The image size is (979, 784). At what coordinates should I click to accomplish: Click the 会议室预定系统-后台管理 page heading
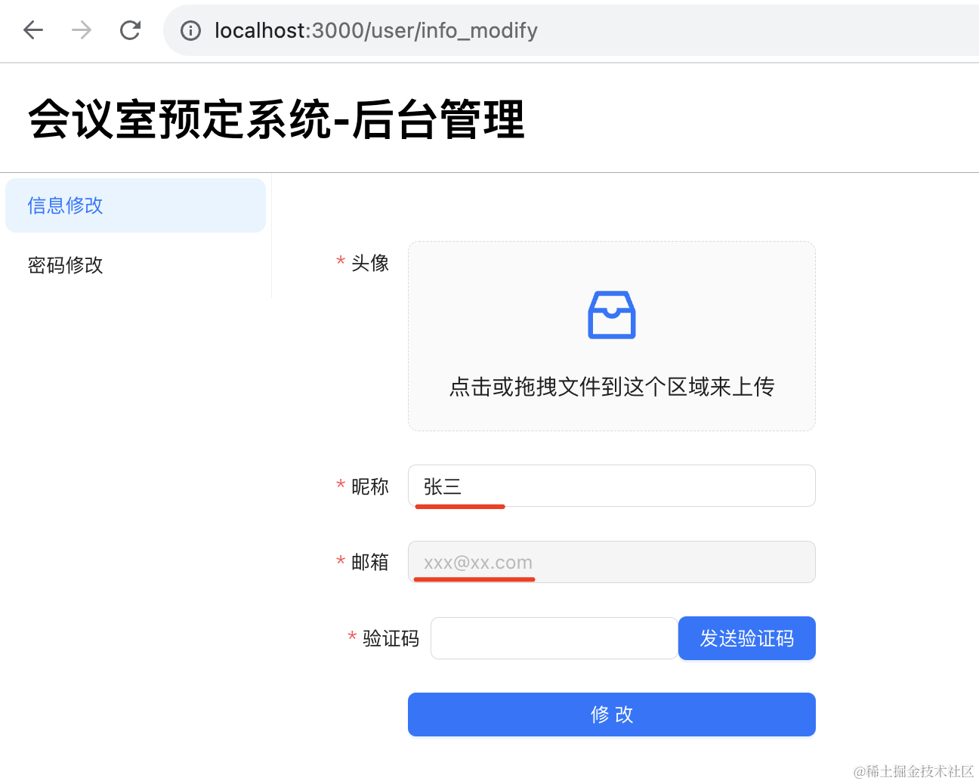coord(276,119)
